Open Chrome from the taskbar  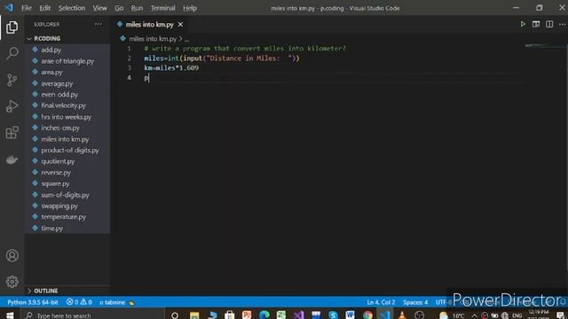tap(367, 315)
